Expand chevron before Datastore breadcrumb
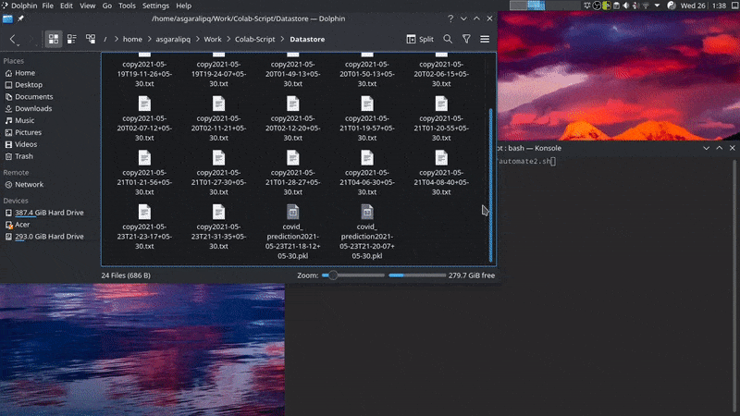 click(283, 39)
